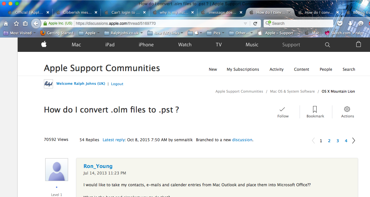Open the Mac section in site nav
The width and height of the screenshot is (370, 197).
coord(76,45)
